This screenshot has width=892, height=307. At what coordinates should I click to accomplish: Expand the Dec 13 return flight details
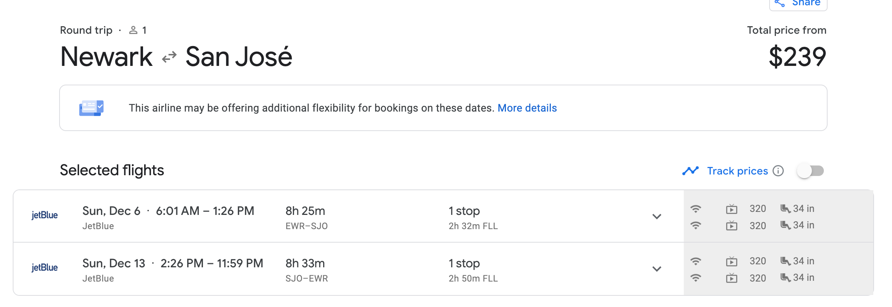coord(656,269)
